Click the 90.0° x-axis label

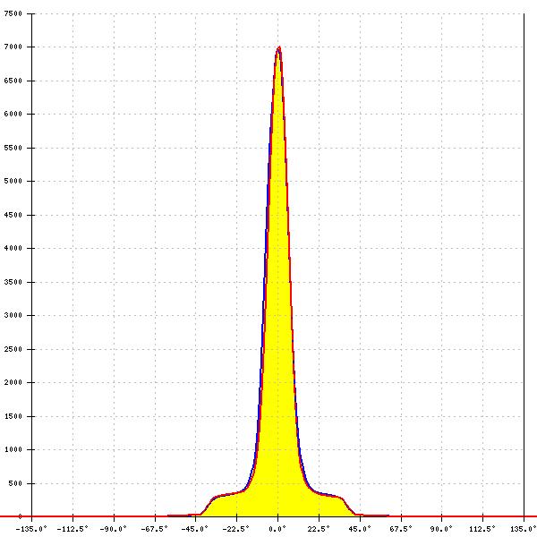coord(441,529)
